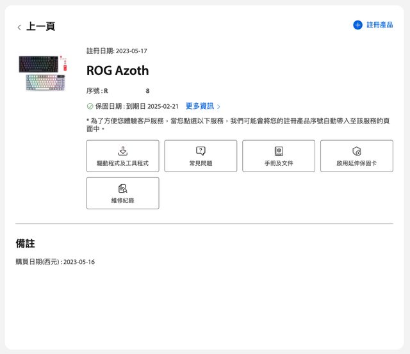410x354 pixels.
Task: View the 維修紀錄 button label
Action: 123,200
